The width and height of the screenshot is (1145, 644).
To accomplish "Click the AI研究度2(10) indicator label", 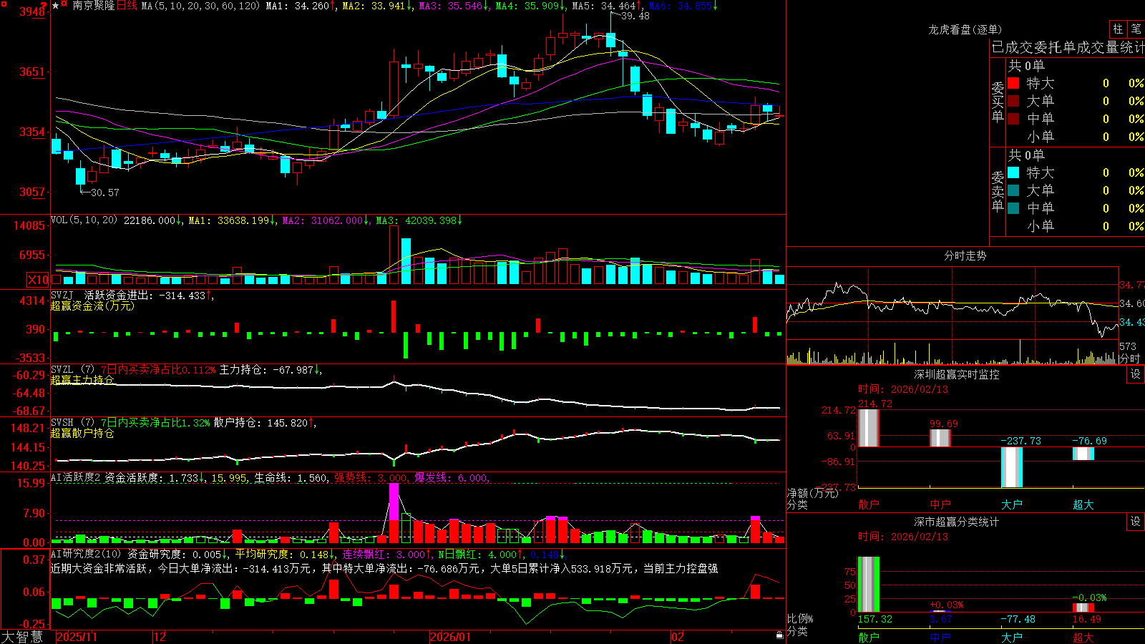I will tap(87, 554).
